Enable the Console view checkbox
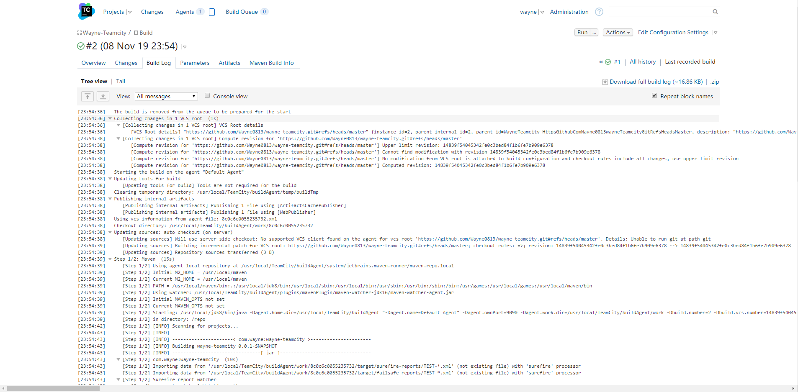Screen dimensions: 798x392 [207, 95]
